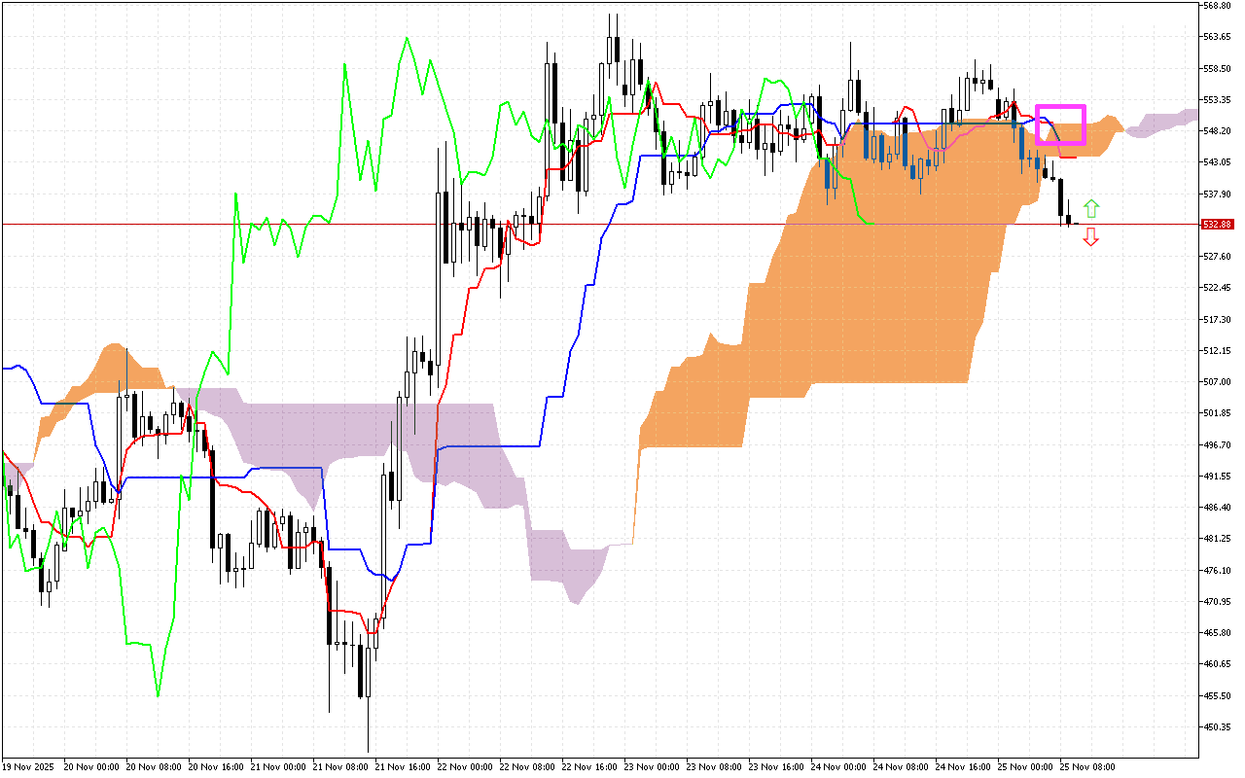This screenshot has height=778, width=1245.
Task: Click the green up arrow marker
Action: pyautogui.click(x=1091, y=208)
